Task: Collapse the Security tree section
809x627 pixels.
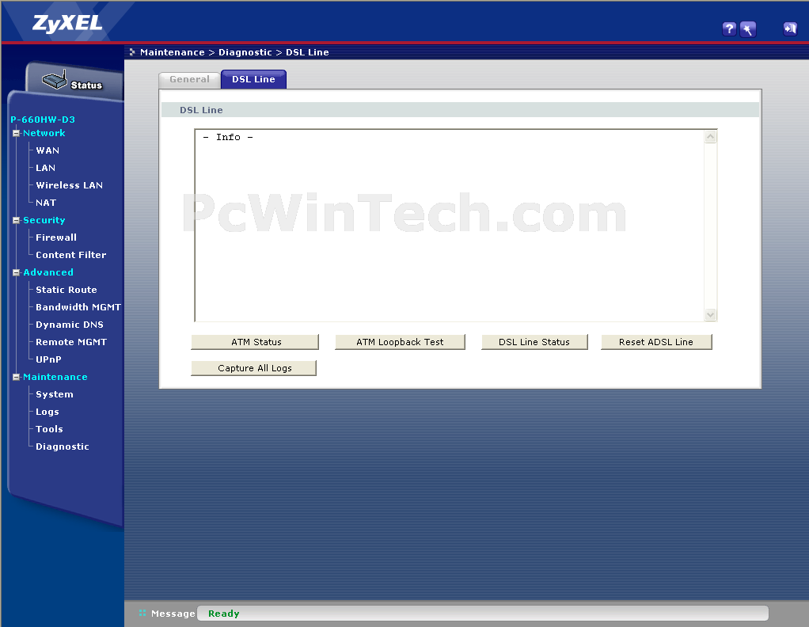Action: 16,220
